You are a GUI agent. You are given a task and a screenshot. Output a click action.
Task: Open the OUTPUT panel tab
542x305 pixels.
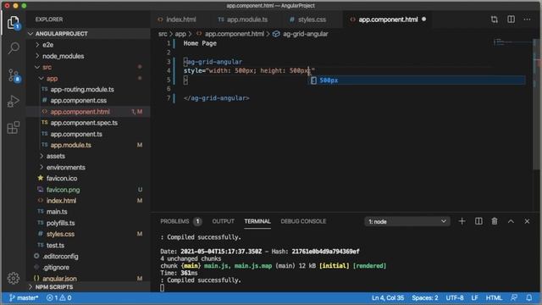click(223, 221)
